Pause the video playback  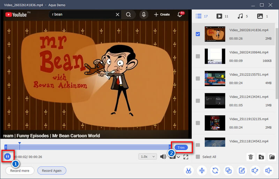pos(7,156)
